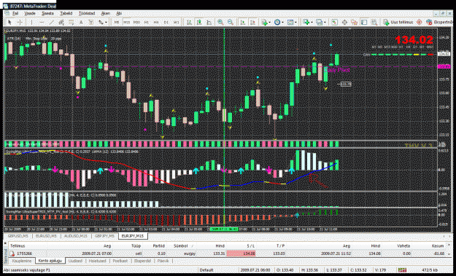The width and height of the screenshot is (456, 276).
Task: Select the text tool (A)
Action: 81,22
